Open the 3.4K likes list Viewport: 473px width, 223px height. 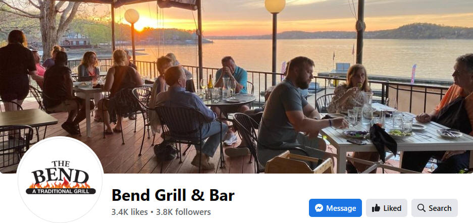click(x=129, y=212)
